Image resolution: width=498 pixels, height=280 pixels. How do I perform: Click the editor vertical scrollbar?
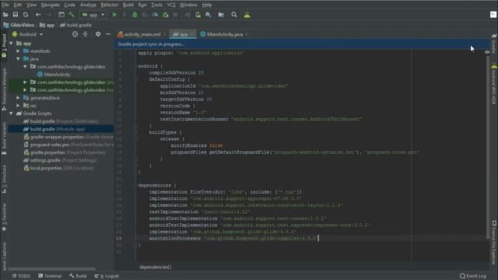tap(487, 146)
